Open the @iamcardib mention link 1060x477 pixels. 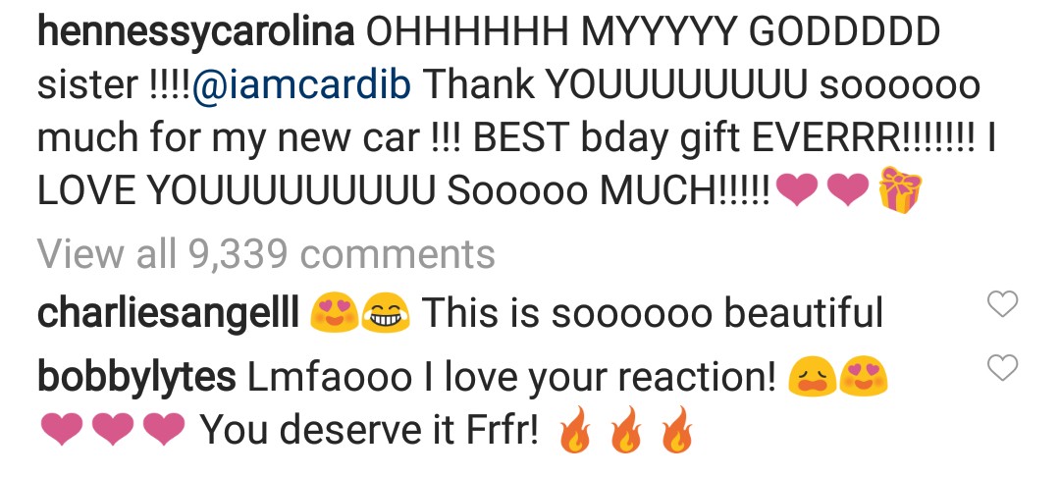302,85
